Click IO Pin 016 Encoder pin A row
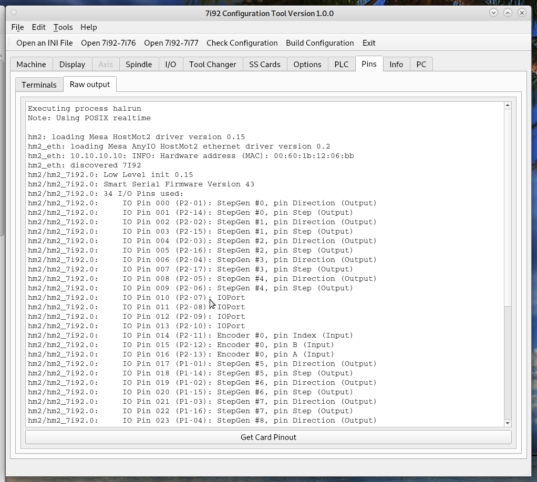537x482 pixels. (x=181, y=354)
